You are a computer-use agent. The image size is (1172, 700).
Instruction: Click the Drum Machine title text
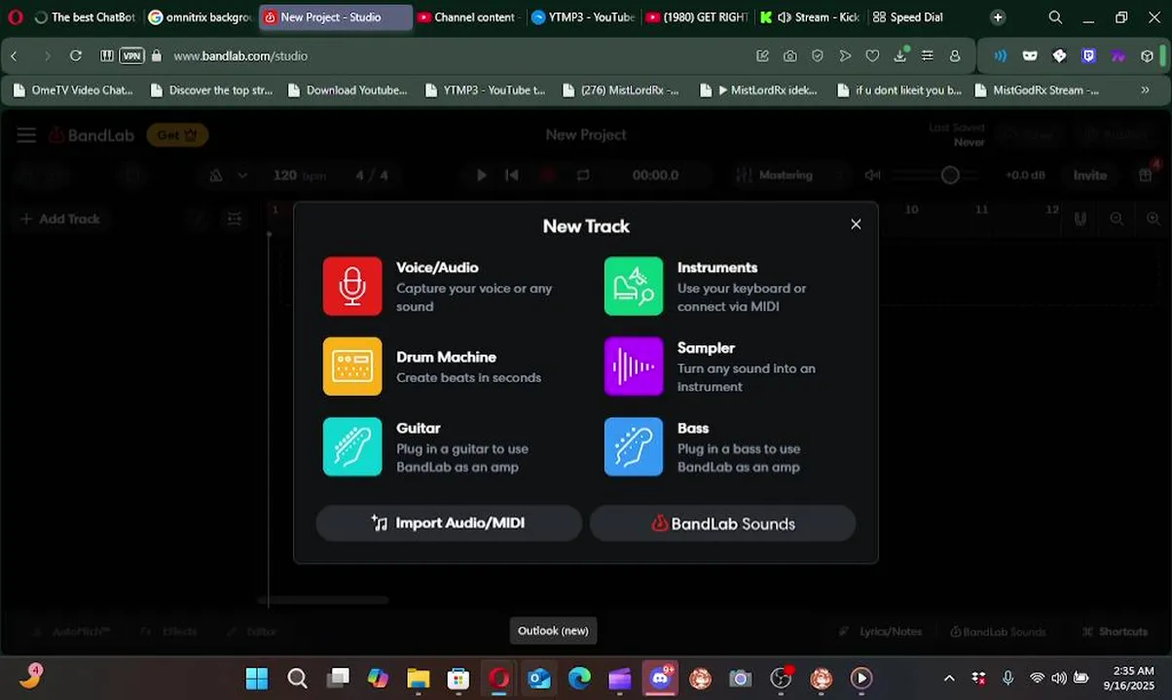[446, 357]
